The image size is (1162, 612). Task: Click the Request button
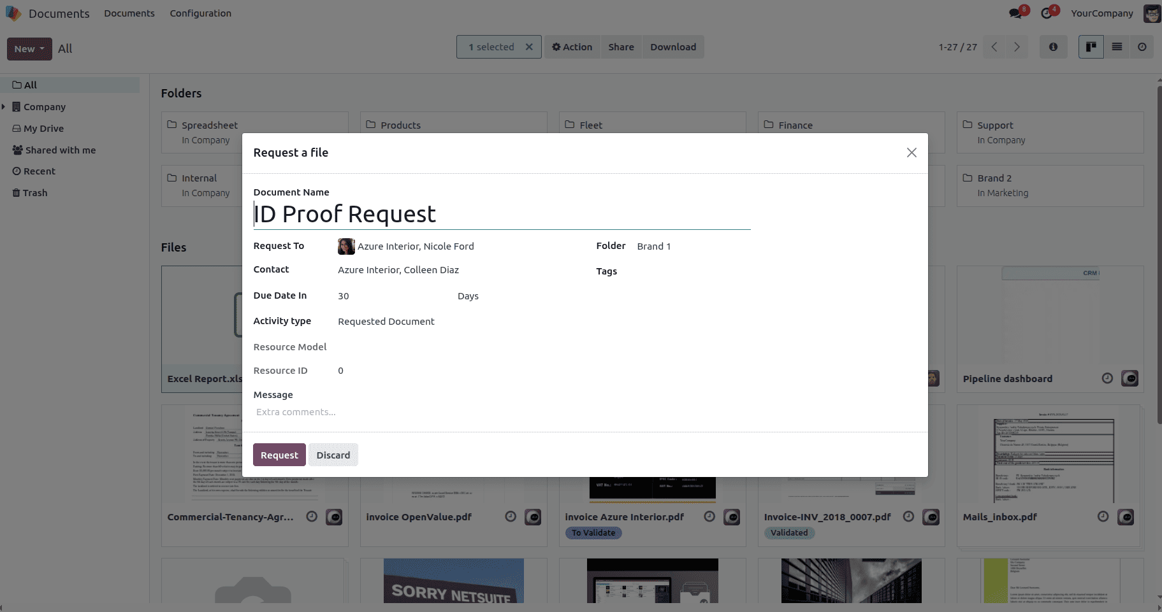point(279,455)
